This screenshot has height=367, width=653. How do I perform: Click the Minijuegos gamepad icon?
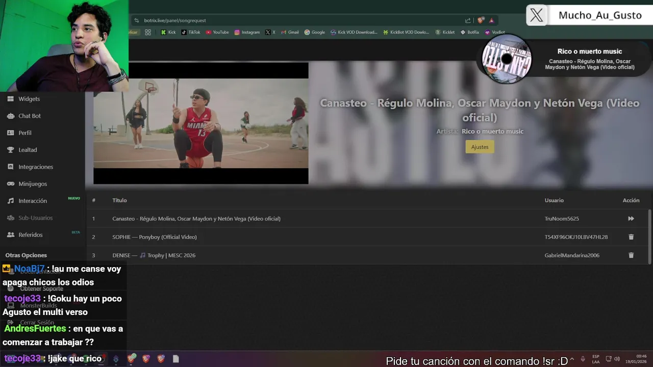[x=10, y=183]
